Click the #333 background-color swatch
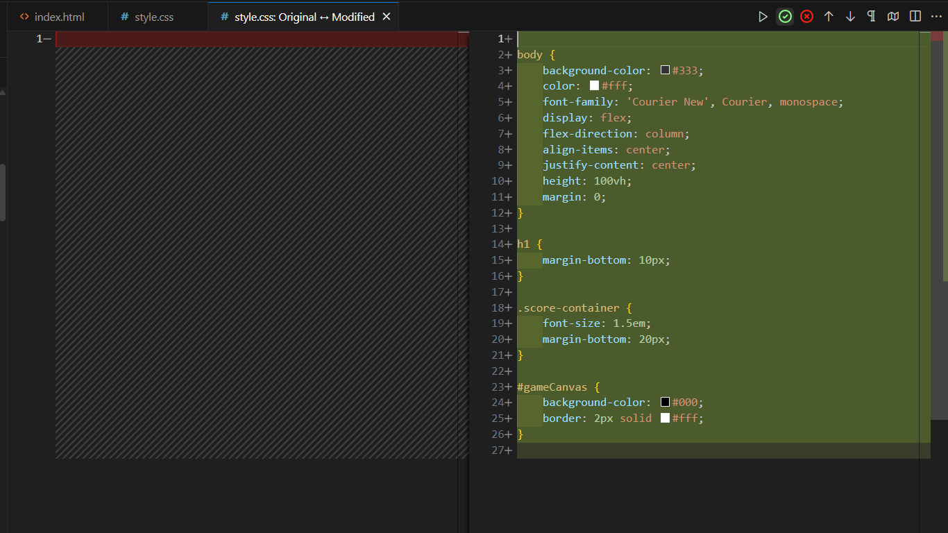This screenshot has height=533, width=948. coord(665,70)
